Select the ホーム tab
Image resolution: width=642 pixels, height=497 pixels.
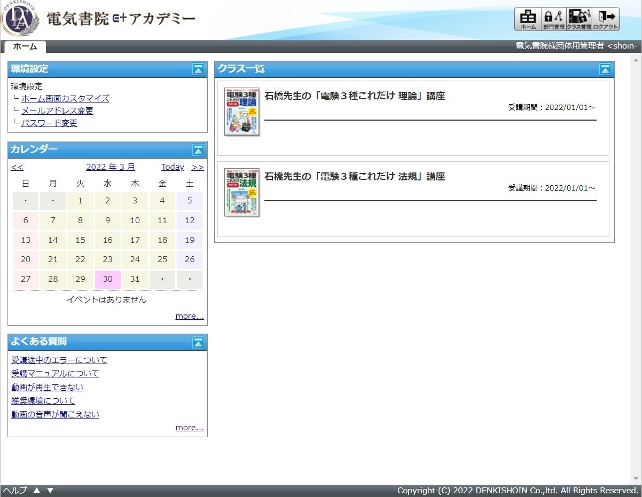click(x=25, y=46)
